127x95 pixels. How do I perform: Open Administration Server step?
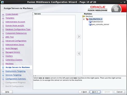pos(15,45)
